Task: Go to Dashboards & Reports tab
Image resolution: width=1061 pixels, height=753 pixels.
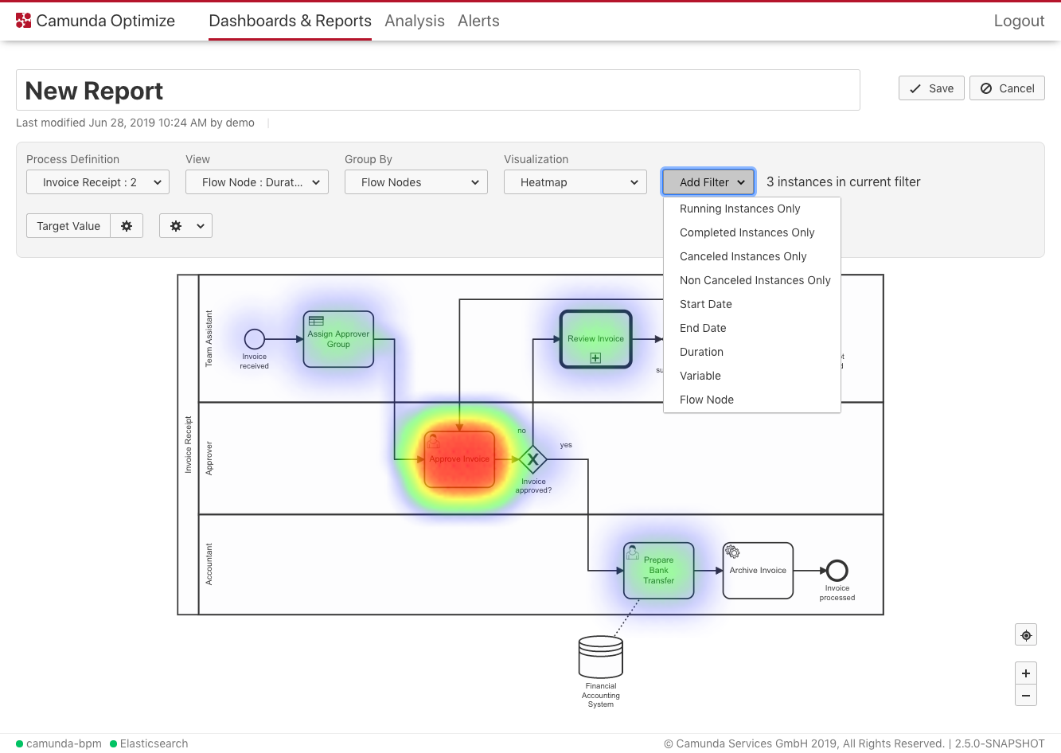Action: click(x=290, y=21)
